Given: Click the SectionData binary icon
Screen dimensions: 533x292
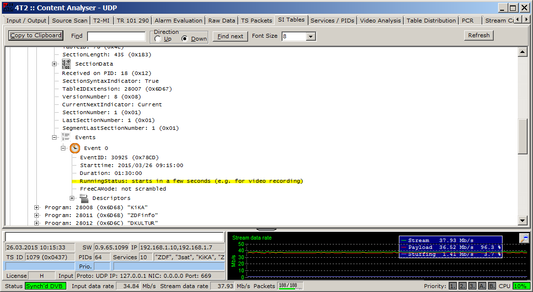Looking at the screenshot, I should pyautogui.click(x=66, y=64).
